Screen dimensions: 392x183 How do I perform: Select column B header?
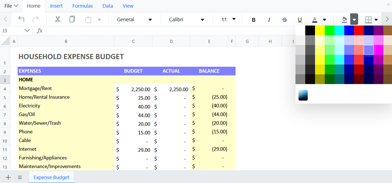coord(66,41)
